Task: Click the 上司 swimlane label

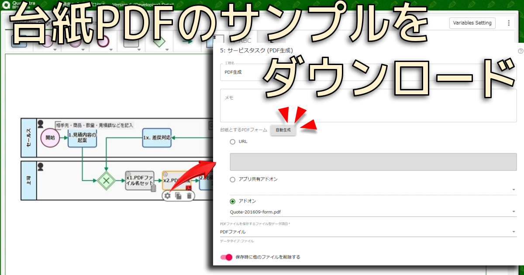Action: pos(29,180)
